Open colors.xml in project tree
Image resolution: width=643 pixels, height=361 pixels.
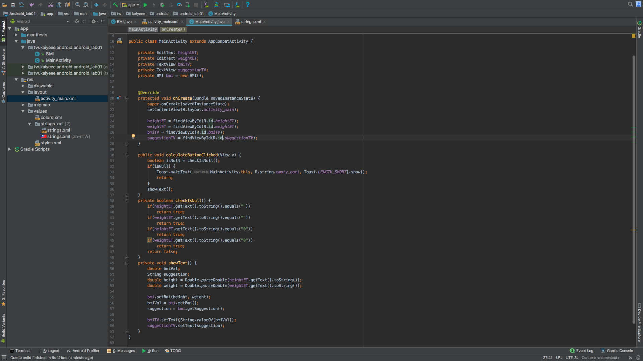pyautogui.click(x=51, y=118)
